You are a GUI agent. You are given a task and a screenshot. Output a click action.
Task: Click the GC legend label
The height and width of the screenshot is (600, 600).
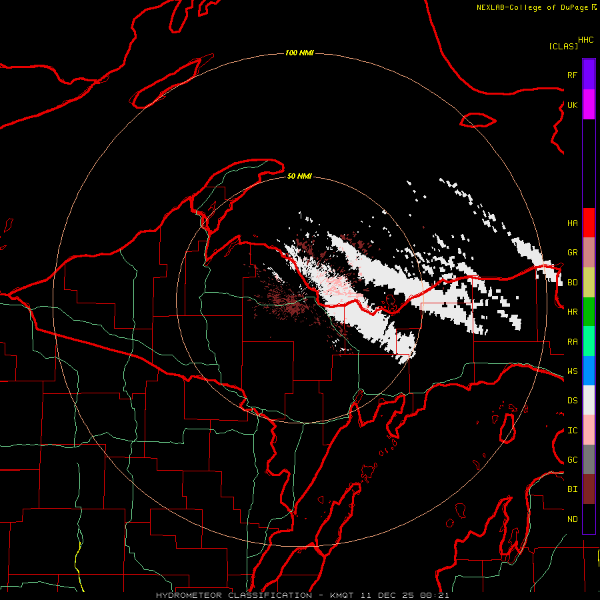(573, 459)
